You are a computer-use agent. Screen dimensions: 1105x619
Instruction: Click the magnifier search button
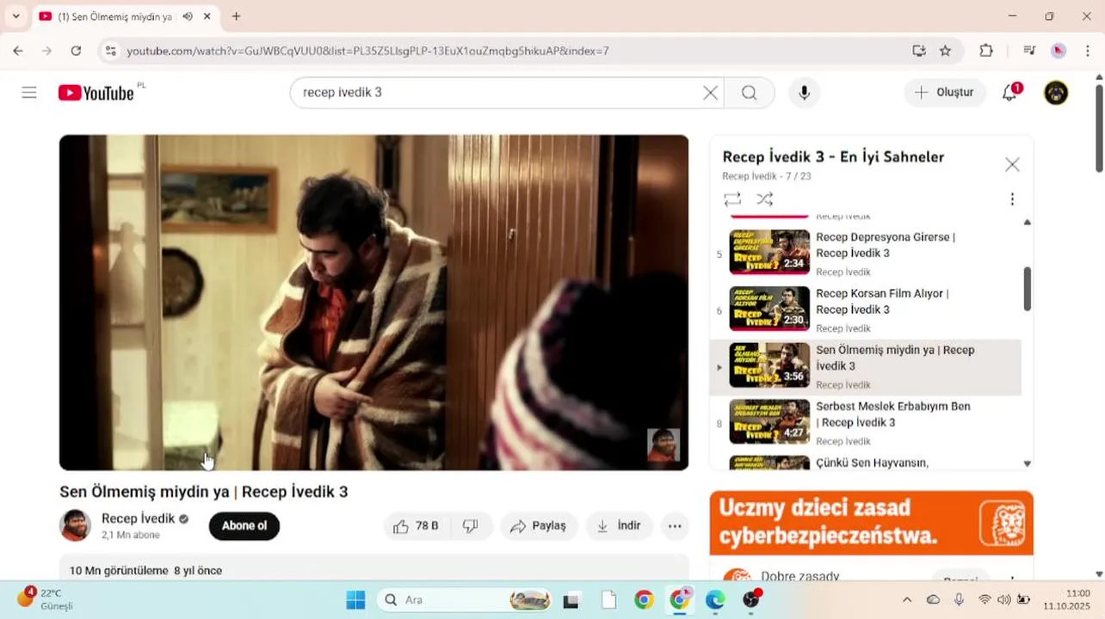[x=749, y=93]
